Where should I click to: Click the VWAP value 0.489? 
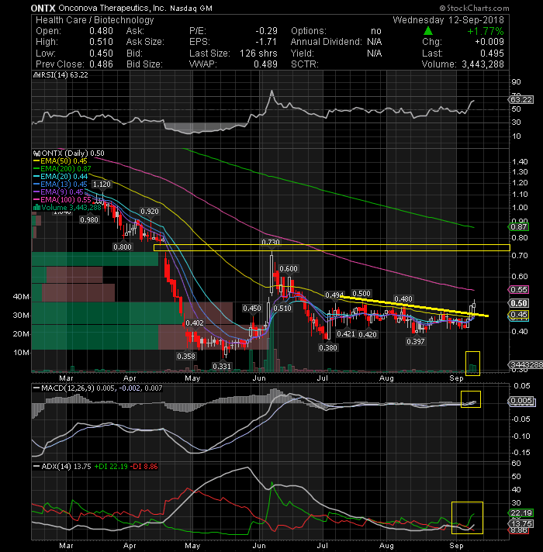tap(265, 64)
